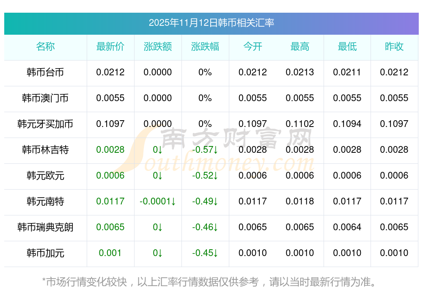Select the 韩币瑞典克朗 row name
423x295 pixels.
[x=45, y=227]
